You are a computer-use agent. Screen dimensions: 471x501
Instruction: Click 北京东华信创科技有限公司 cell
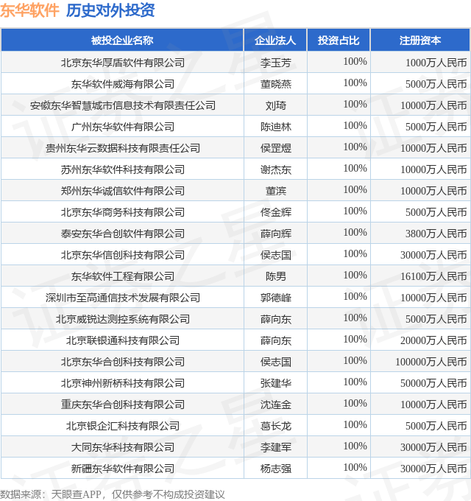(x=123, y=255)
